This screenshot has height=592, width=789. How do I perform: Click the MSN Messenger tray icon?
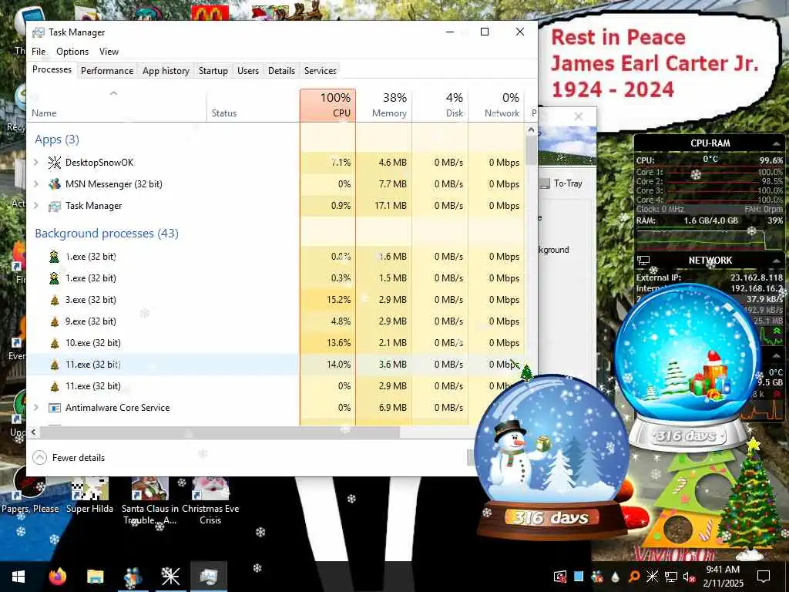coord(597,577)
